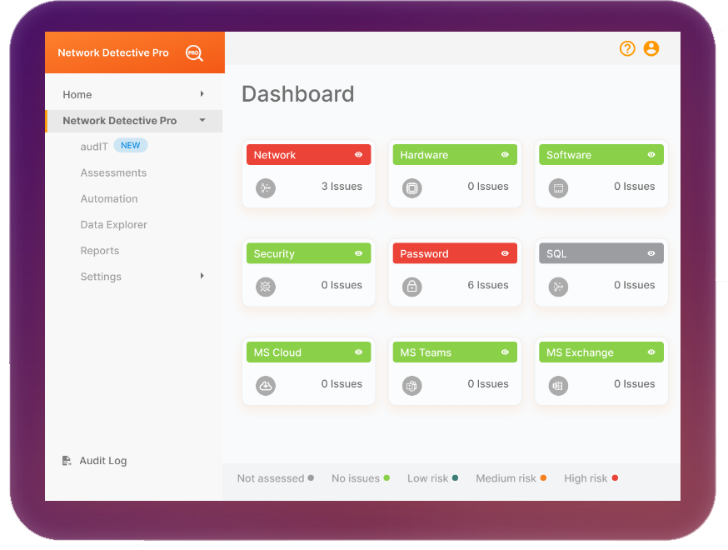Image resolution: width=728 pixels, height=550 pixels.
Task: Select Settings in the sidebar
Action: pos(101,277)
